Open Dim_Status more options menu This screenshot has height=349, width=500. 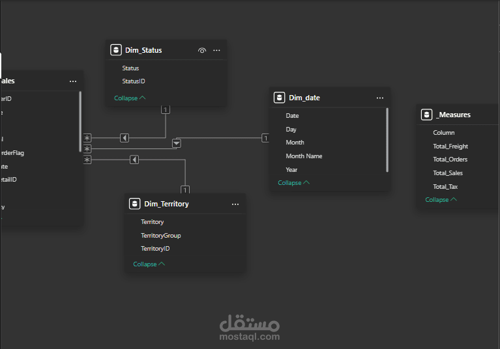pos(216,50)
